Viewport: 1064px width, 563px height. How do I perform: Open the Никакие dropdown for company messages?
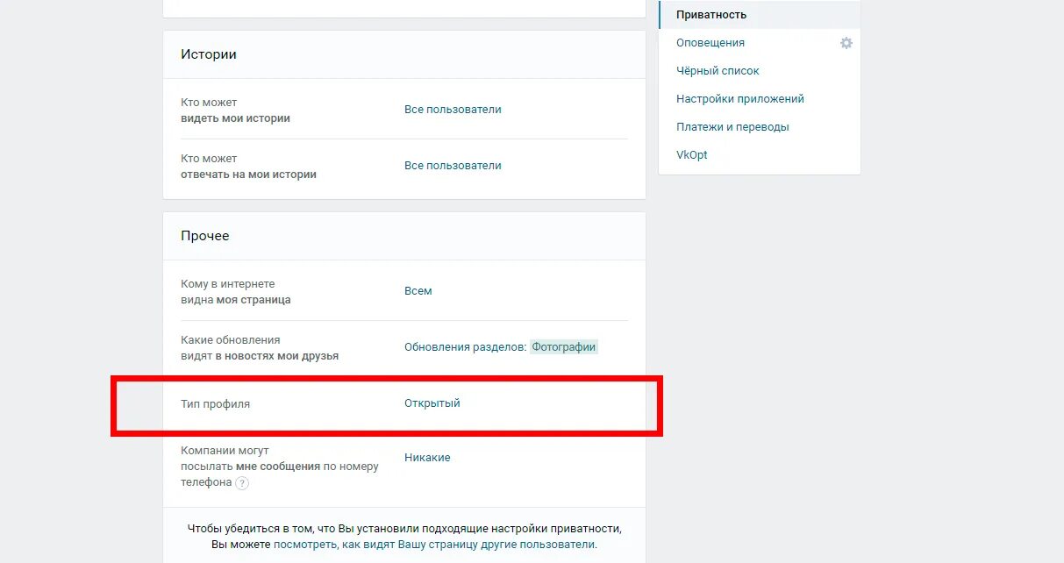pos(427,458)
